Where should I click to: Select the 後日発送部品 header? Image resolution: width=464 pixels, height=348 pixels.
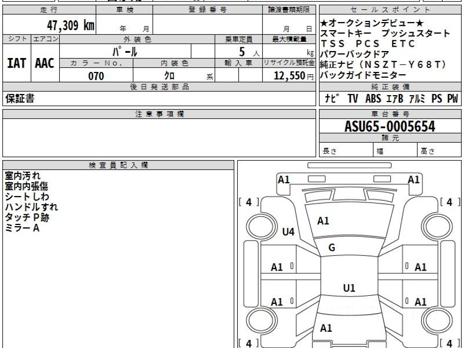159,87
